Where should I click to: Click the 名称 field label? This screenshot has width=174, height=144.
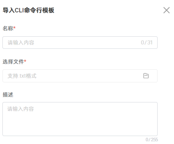click(x=8, y=28)
